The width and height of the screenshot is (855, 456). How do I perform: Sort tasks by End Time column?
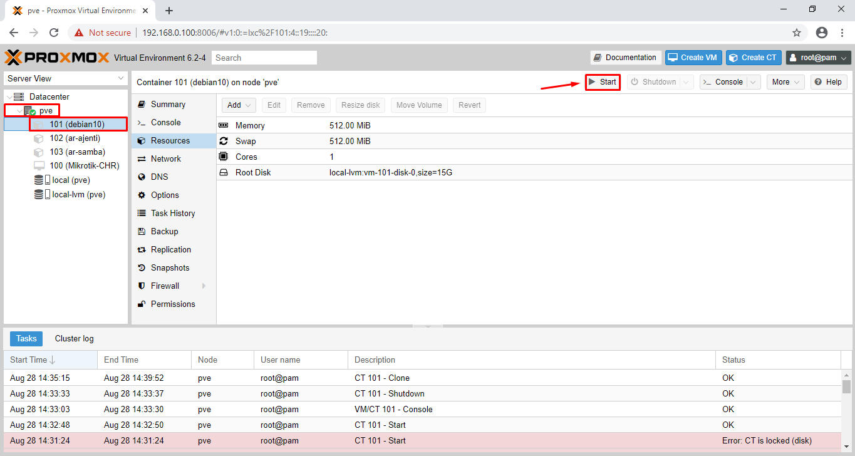144,360
